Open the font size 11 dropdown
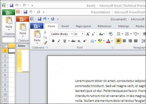146x104 pixels. coord(79,34)
